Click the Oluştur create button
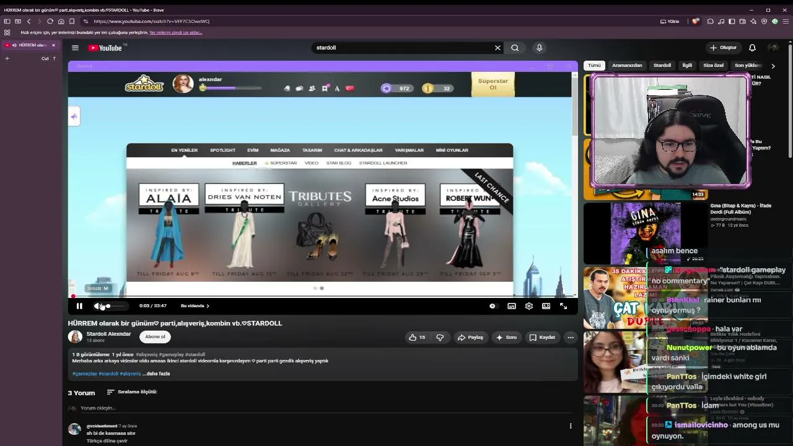 click(723, 48)
